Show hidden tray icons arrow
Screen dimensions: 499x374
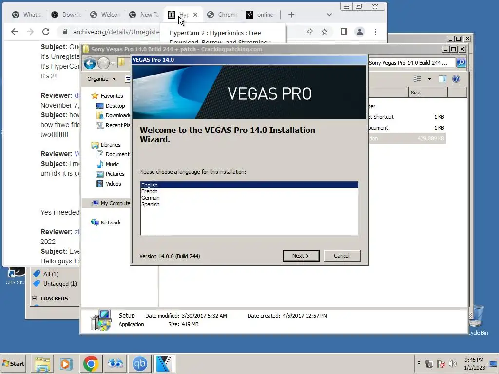click(419, 363)
